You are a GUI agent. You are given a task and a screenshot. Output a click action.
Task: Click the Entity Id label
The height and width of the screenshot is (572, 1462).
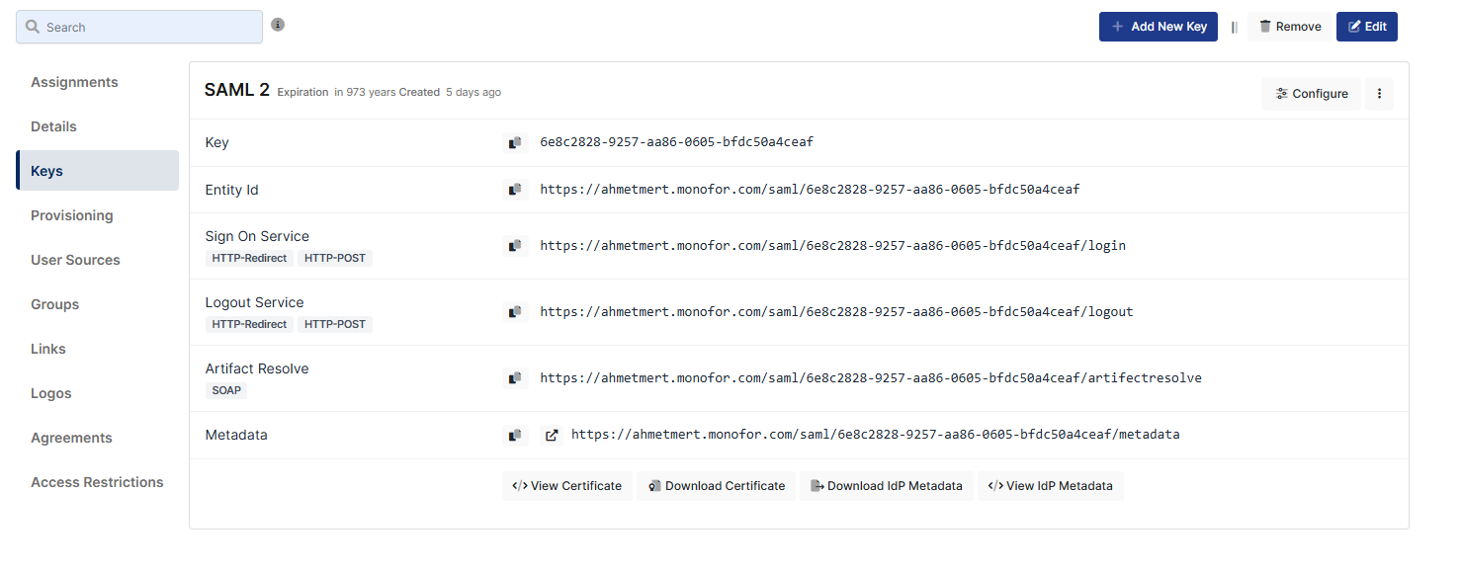coord(232,190)
